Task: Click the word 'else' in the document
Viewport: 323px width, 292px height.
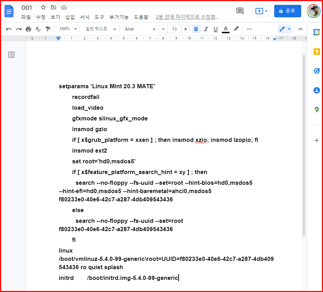Action: (78, 210)
